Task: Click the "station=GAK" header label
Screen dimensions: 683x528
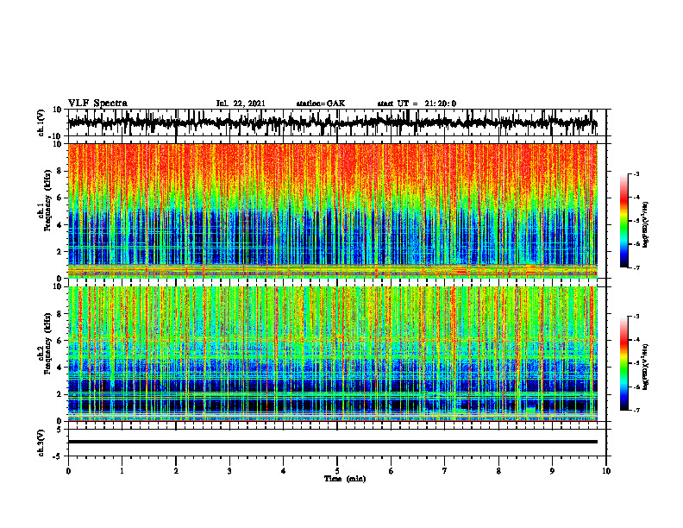Action: tap(321, 104)
